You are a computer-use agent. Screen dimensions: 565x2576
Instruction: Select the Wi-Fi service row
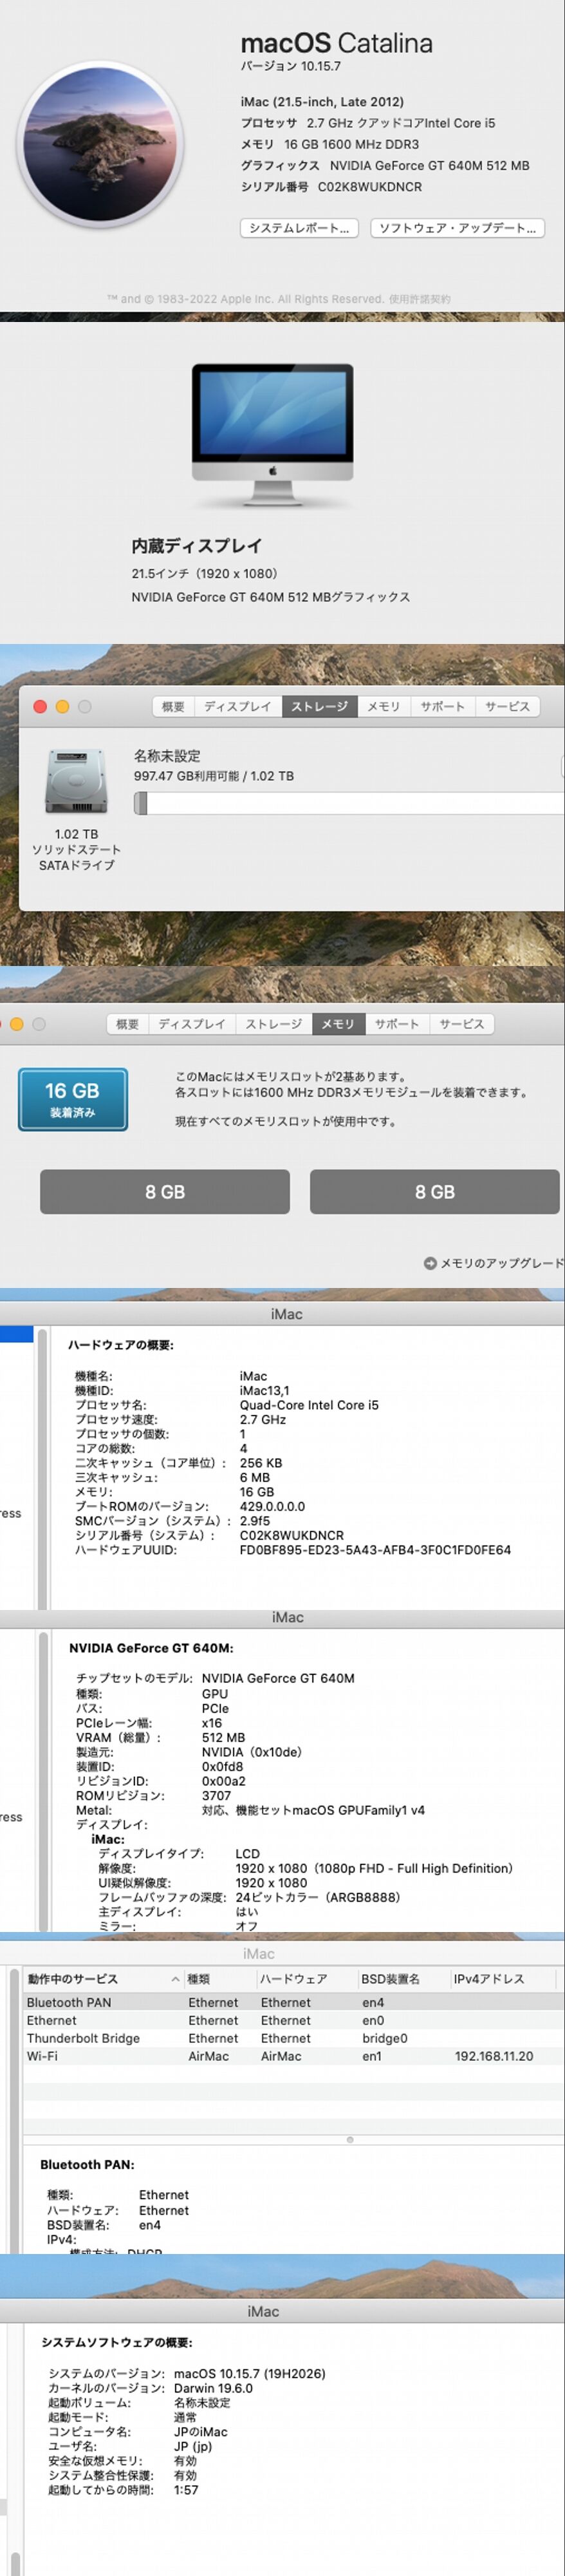point(293,2056)
